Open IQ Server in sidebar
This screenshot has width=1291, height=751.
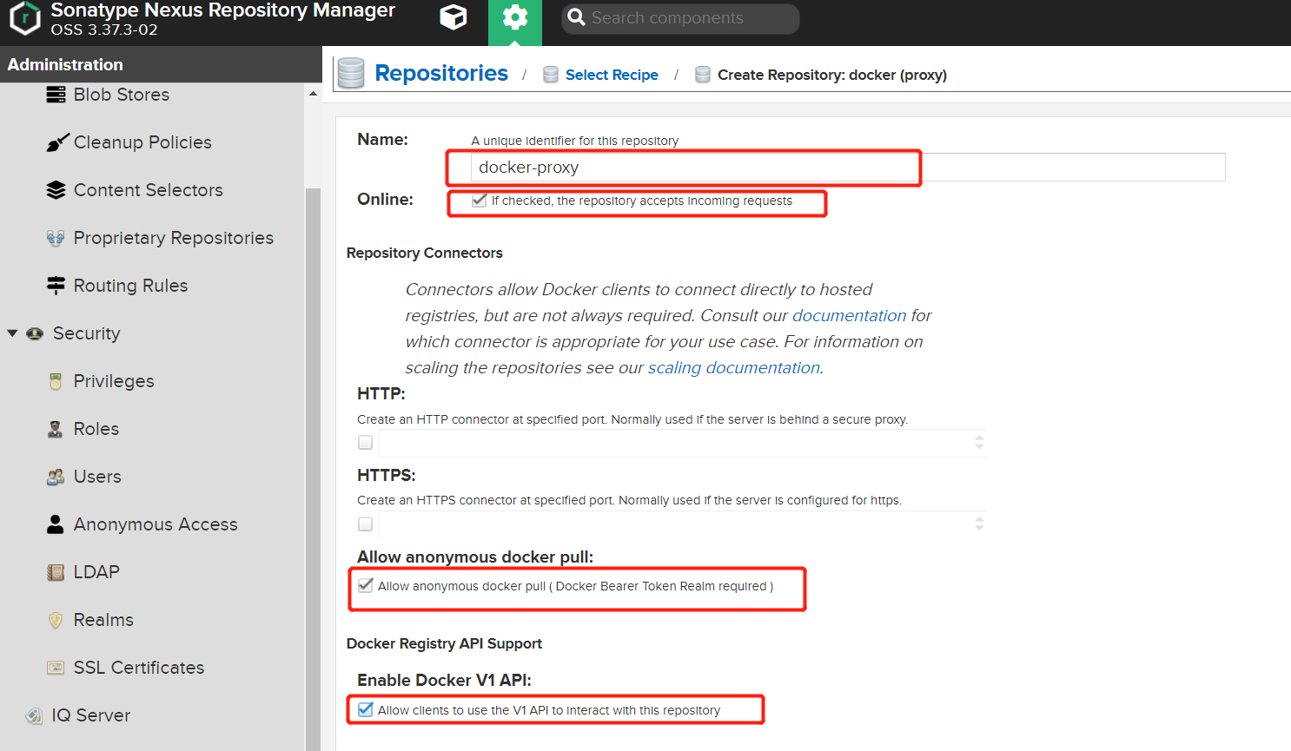(91, 715)
